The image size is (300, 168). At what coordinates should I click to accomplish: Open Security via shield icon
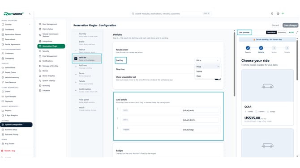click(x=40, y=51)
